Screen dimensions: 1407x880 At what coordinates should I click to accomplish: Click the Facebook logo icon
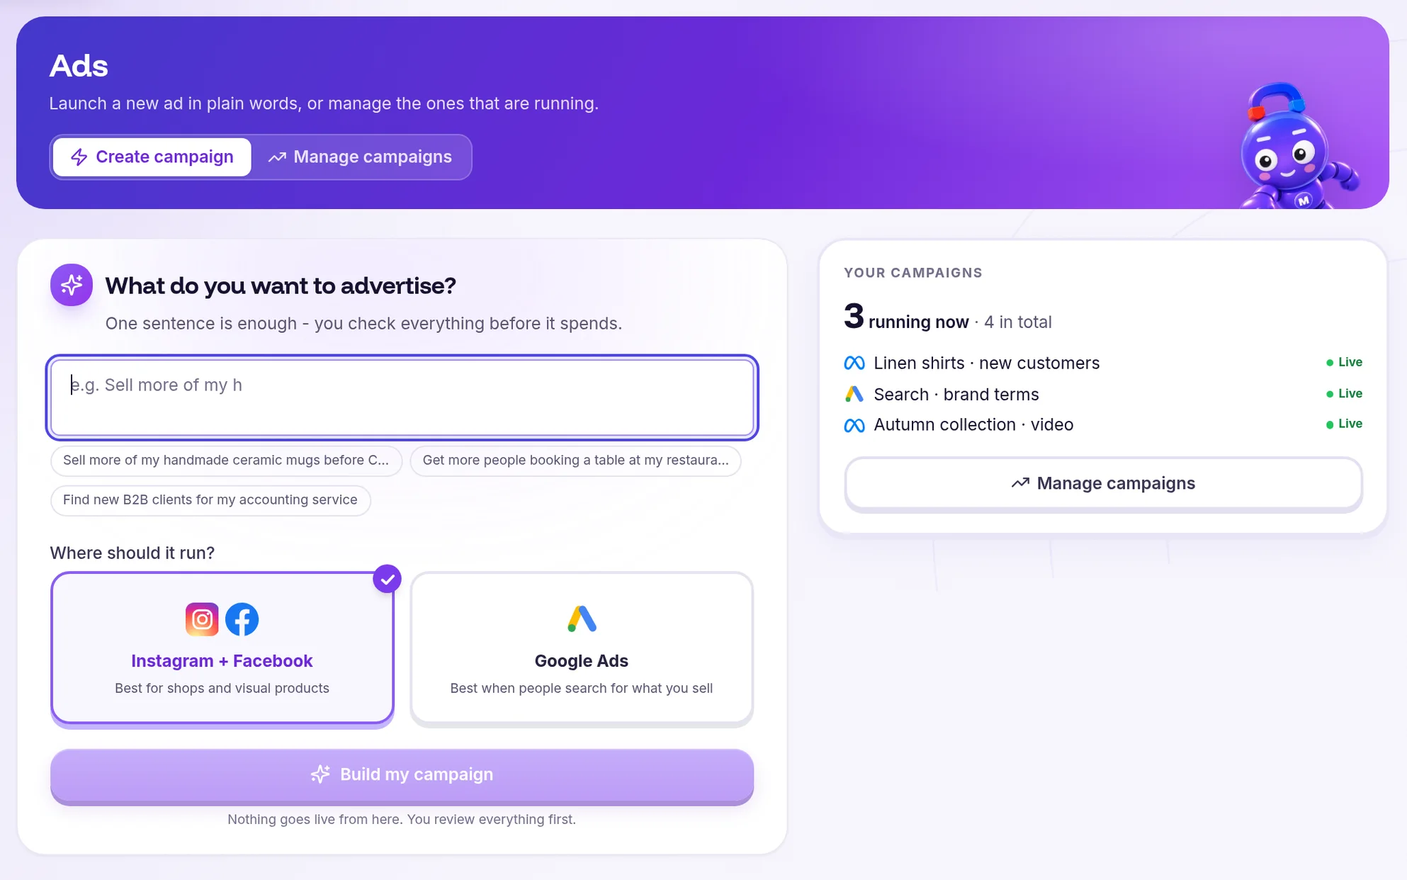[242, 619]
